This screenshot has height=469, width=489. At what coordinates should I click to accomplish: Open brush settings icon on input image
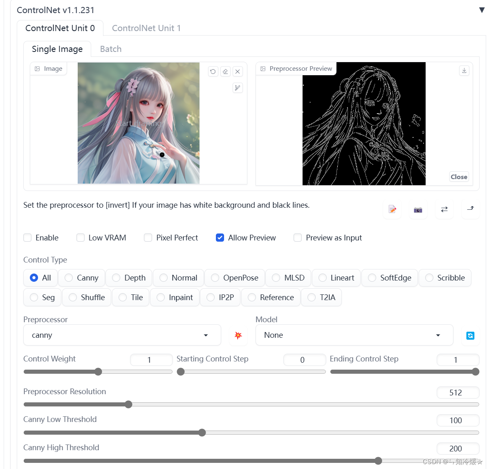(x=238, y=88)
